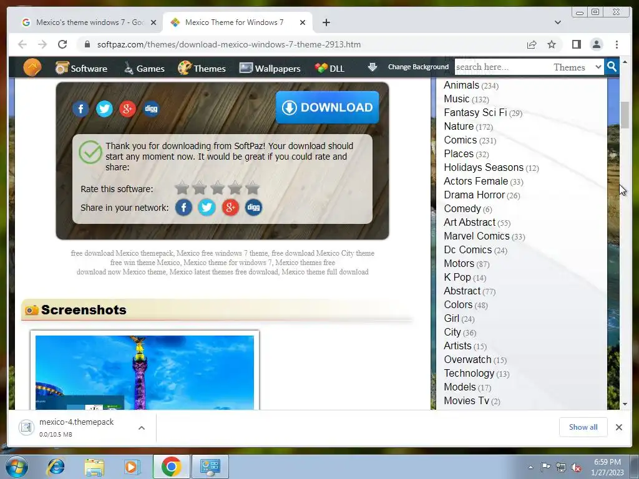Click the browser back arrow
639x479 pixels.
[x=22, y=44]
